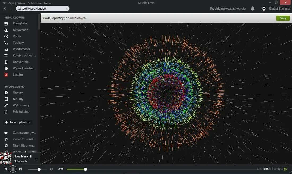Open the Elderbrook artist link
This screenshot has width=292, height=174.
point(20,161)
